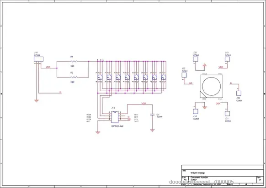Select the J10 CON3 connector symbol
The width and height of the screenshot is (266, 188).
[38, 59]
